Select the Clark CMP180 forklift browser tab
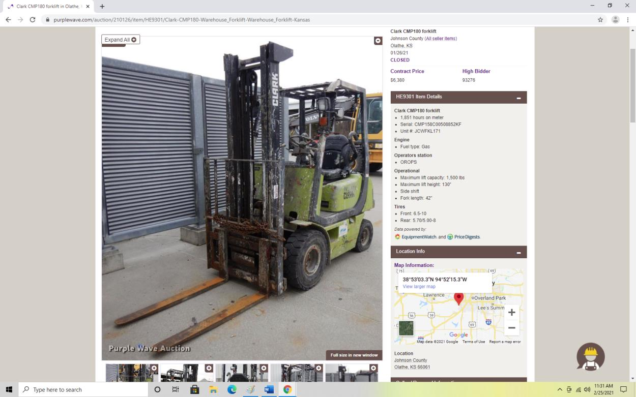This screenshot has height=397, width=636. tap(48, 6)
